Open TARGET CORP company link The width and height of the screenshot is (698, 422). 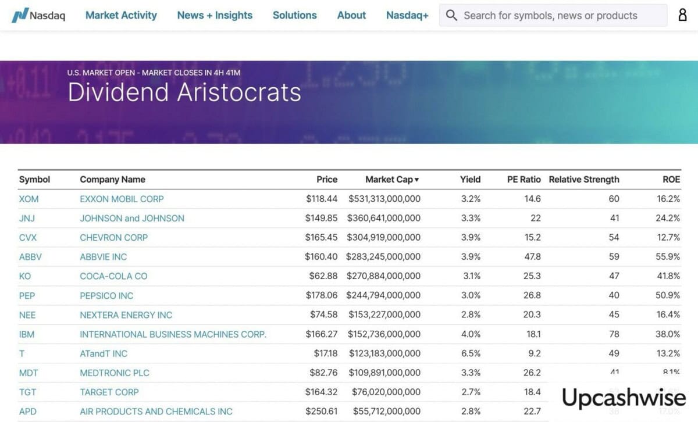(x=109, y=392)
